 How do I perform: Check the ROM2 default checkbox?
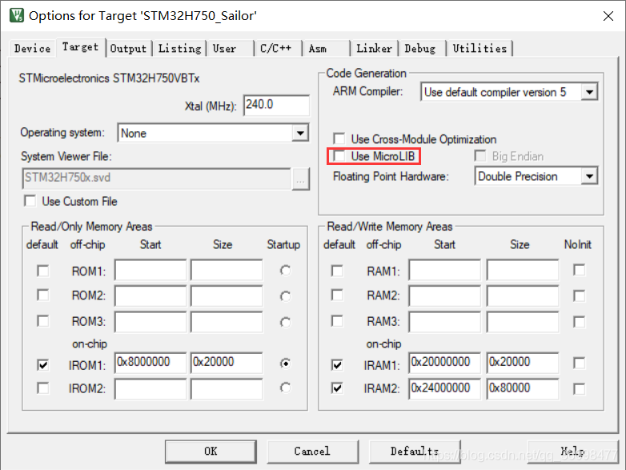coord(42,295)
